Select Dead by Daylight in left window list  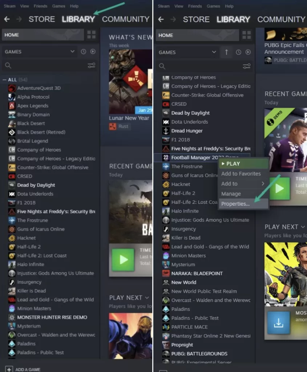point(36,185)
